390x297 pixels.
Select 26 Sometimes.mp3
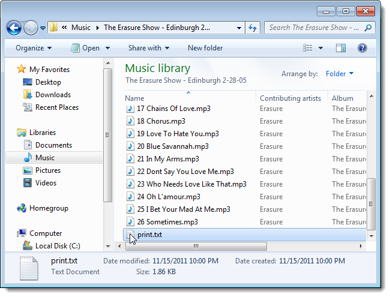[x=167, y=222]
